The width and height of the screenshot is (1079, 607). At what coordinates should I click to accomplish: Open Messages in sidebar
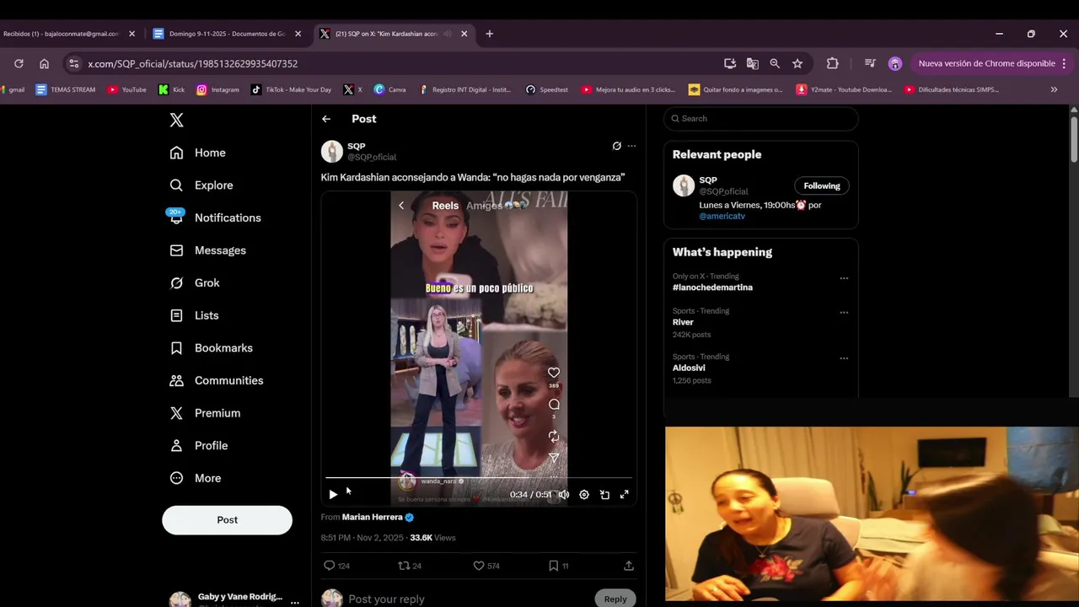tap(207, 250)
